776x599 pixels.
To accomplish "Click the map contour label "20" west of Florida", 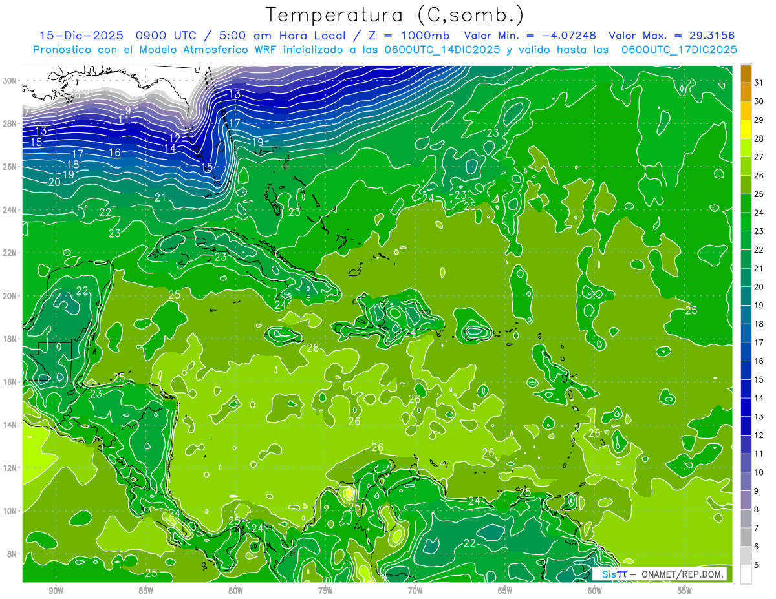I will point(54,182).
